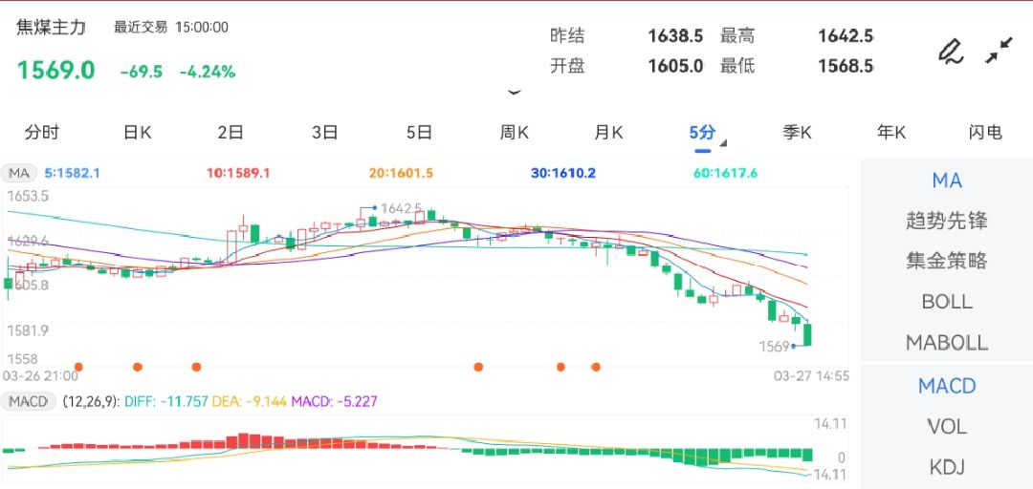The width and height of the screenshot is (1033, 489).
Task: Enable the BOLL main indicator
Action: pos(946,302)
